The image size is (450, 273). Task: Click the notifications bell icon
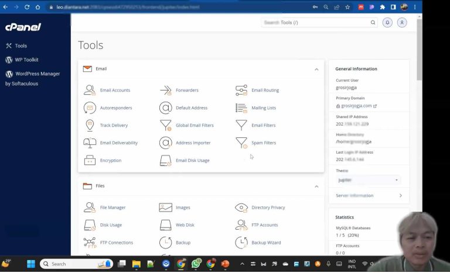[x=387, y=22]
